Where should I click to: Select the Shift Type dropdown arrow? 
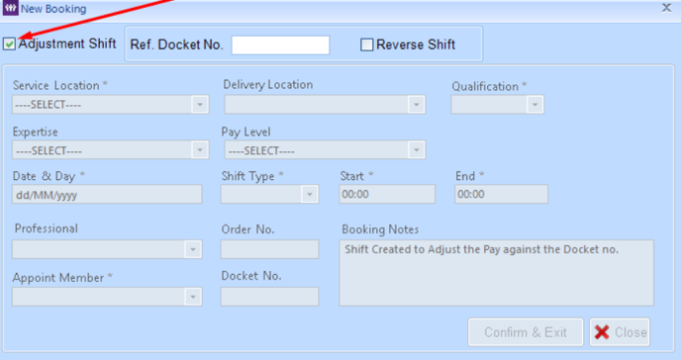tap(309, 194)
